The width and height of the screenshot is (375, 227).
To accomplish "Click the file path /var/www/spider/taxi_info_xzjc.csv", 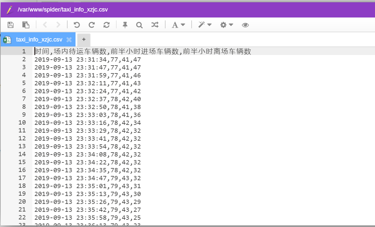I will pos(63,10).
